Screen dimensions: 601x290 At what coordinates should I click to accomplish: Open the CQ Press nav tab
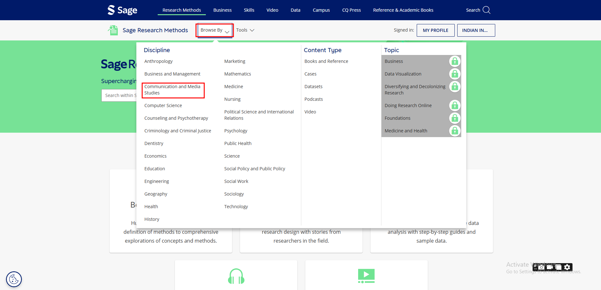point(351,10)
